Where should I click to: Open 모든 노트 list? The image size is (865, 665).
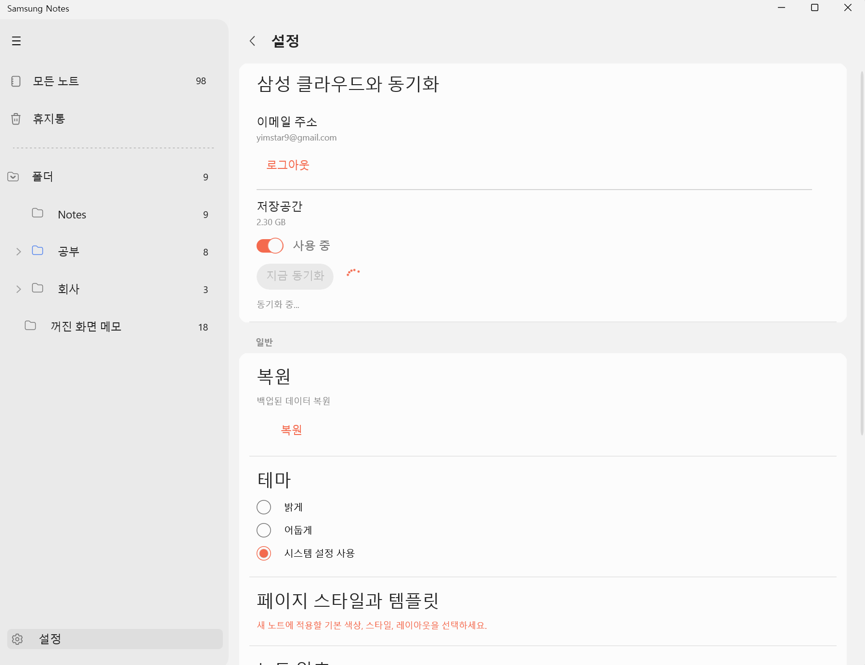(115, 81)
